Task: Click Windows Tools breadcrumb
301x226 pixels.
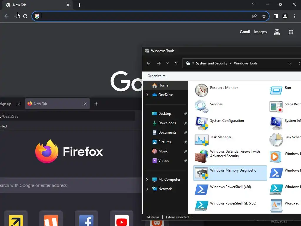Action: pyautogui.click(x=245, y=63)
